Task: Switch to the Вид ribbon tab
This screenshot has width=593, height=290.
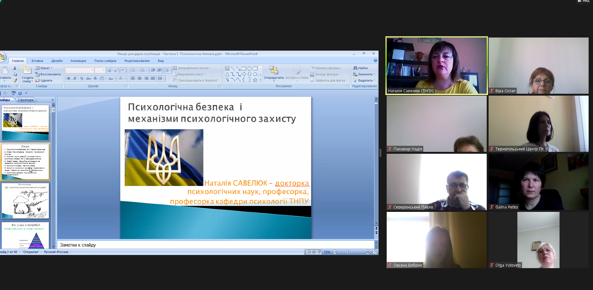Action: 161,61
